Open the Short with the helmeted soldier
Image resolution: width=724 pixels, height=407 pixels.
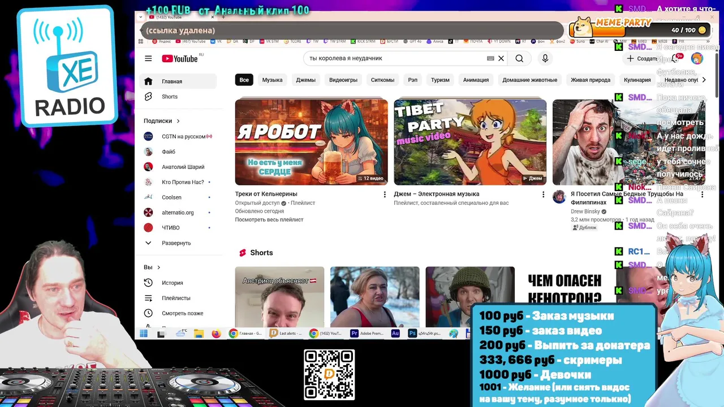coord(470,297)
